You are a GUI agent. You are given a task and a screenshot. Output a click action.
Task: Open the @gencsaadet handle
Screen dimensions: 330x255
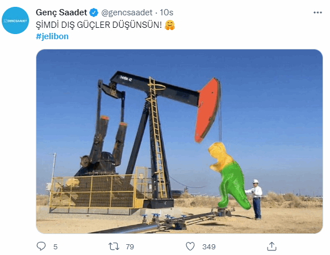click(127, 12)
